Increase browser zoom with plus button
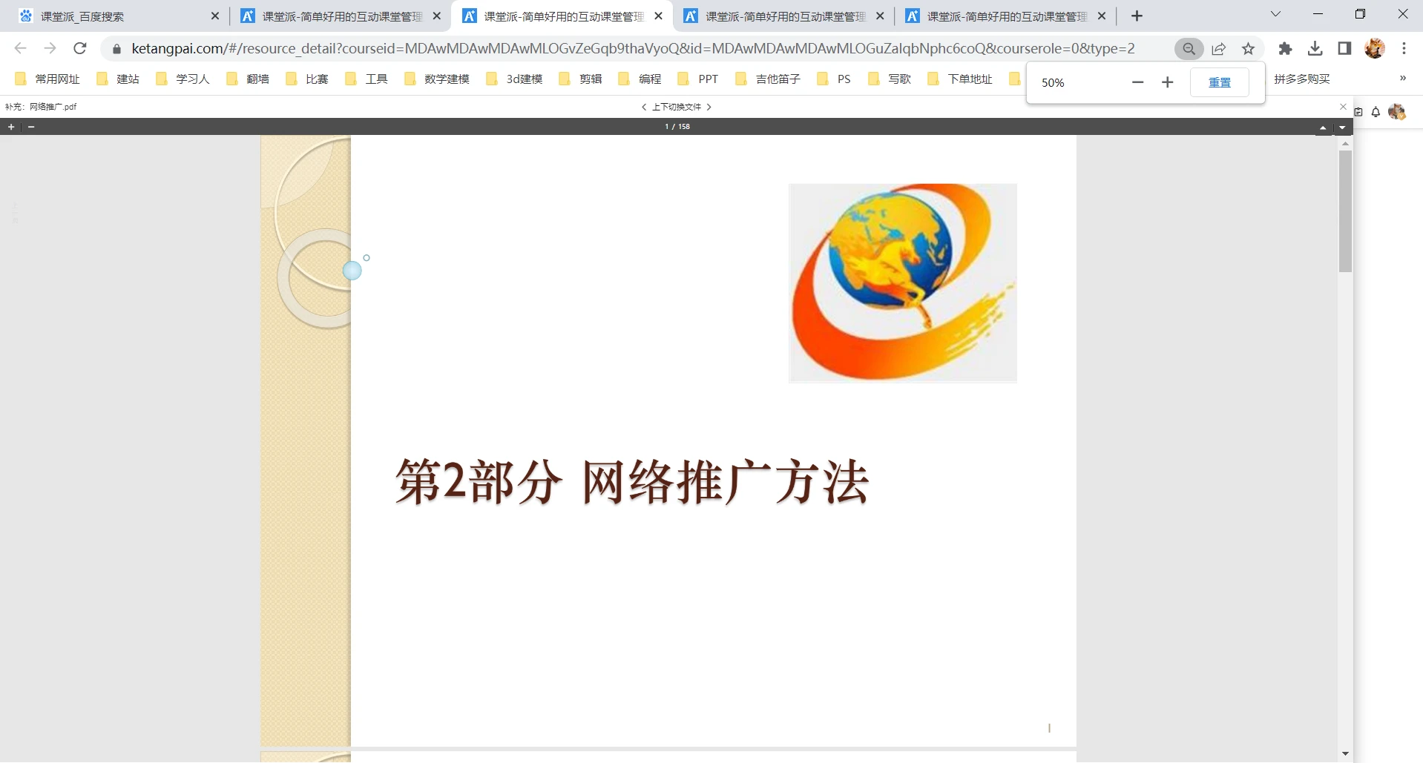Viewport: 1423px width, 763px height. 1167,82
